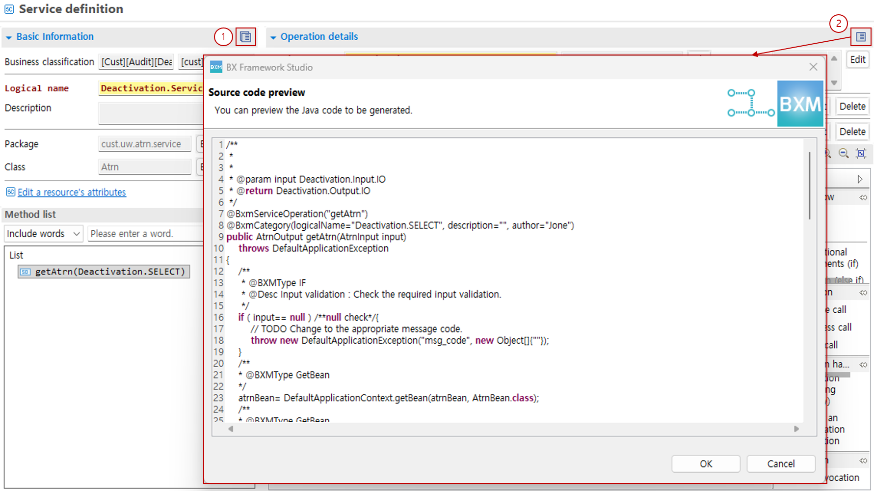The width and height of the screenshot is (874, 491).
Task: Click the Service definition title icon
Action: point(9,9)
